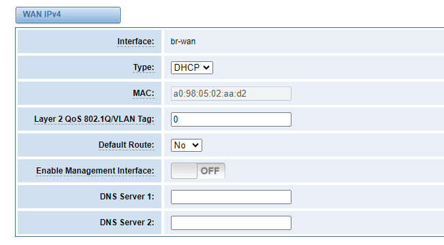Image resolution: width=444 pixels, height=245 pixels.
Task: Click the DNS Server 1 label
Action: click(x=127, y=197)
